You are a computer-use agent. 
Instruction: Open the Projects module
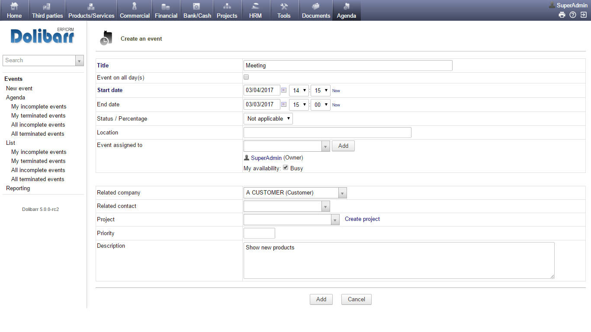click(227, 10)
